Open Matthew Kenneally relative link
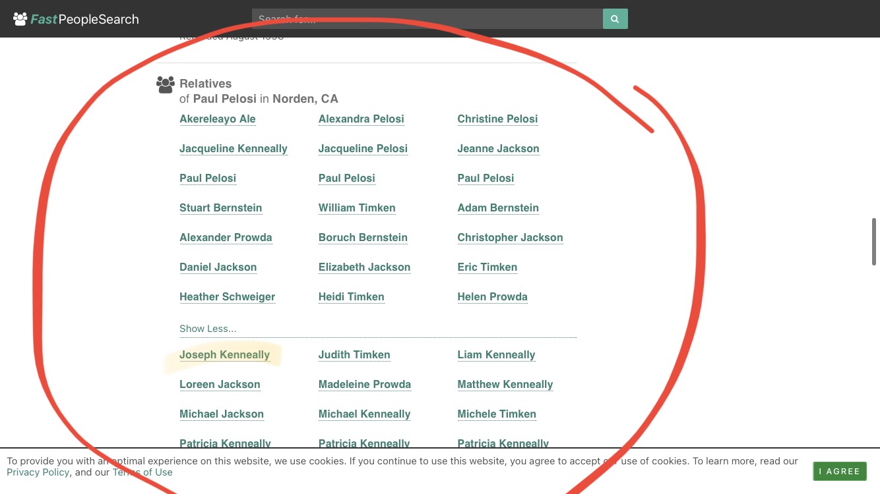Viewport: 880px width, 494px height. pos(505,385)
